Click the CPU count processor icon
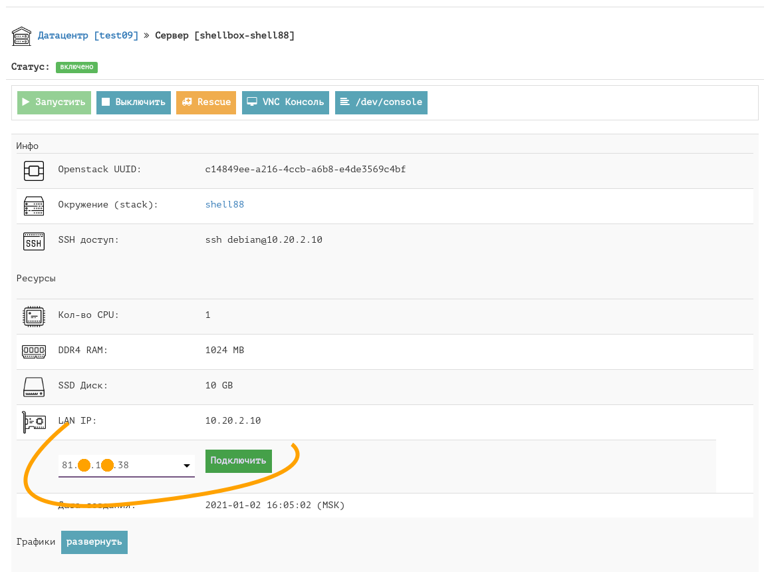The image size is (772, 572). [x=33, y=316]
